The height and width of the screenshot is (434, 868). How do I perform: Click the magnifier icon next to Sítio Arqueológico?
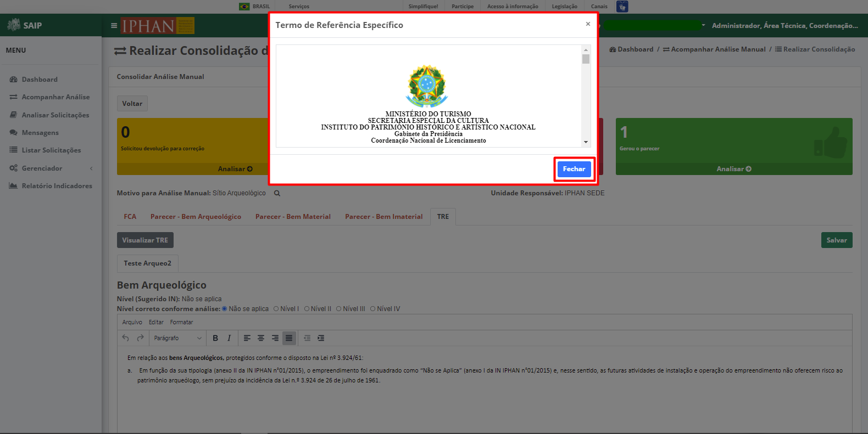tap(277, 193)
